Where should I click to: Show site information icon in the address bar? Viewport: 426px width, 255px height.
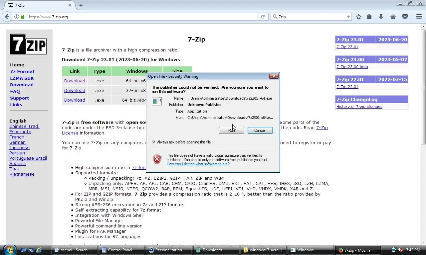pos(17,17)
